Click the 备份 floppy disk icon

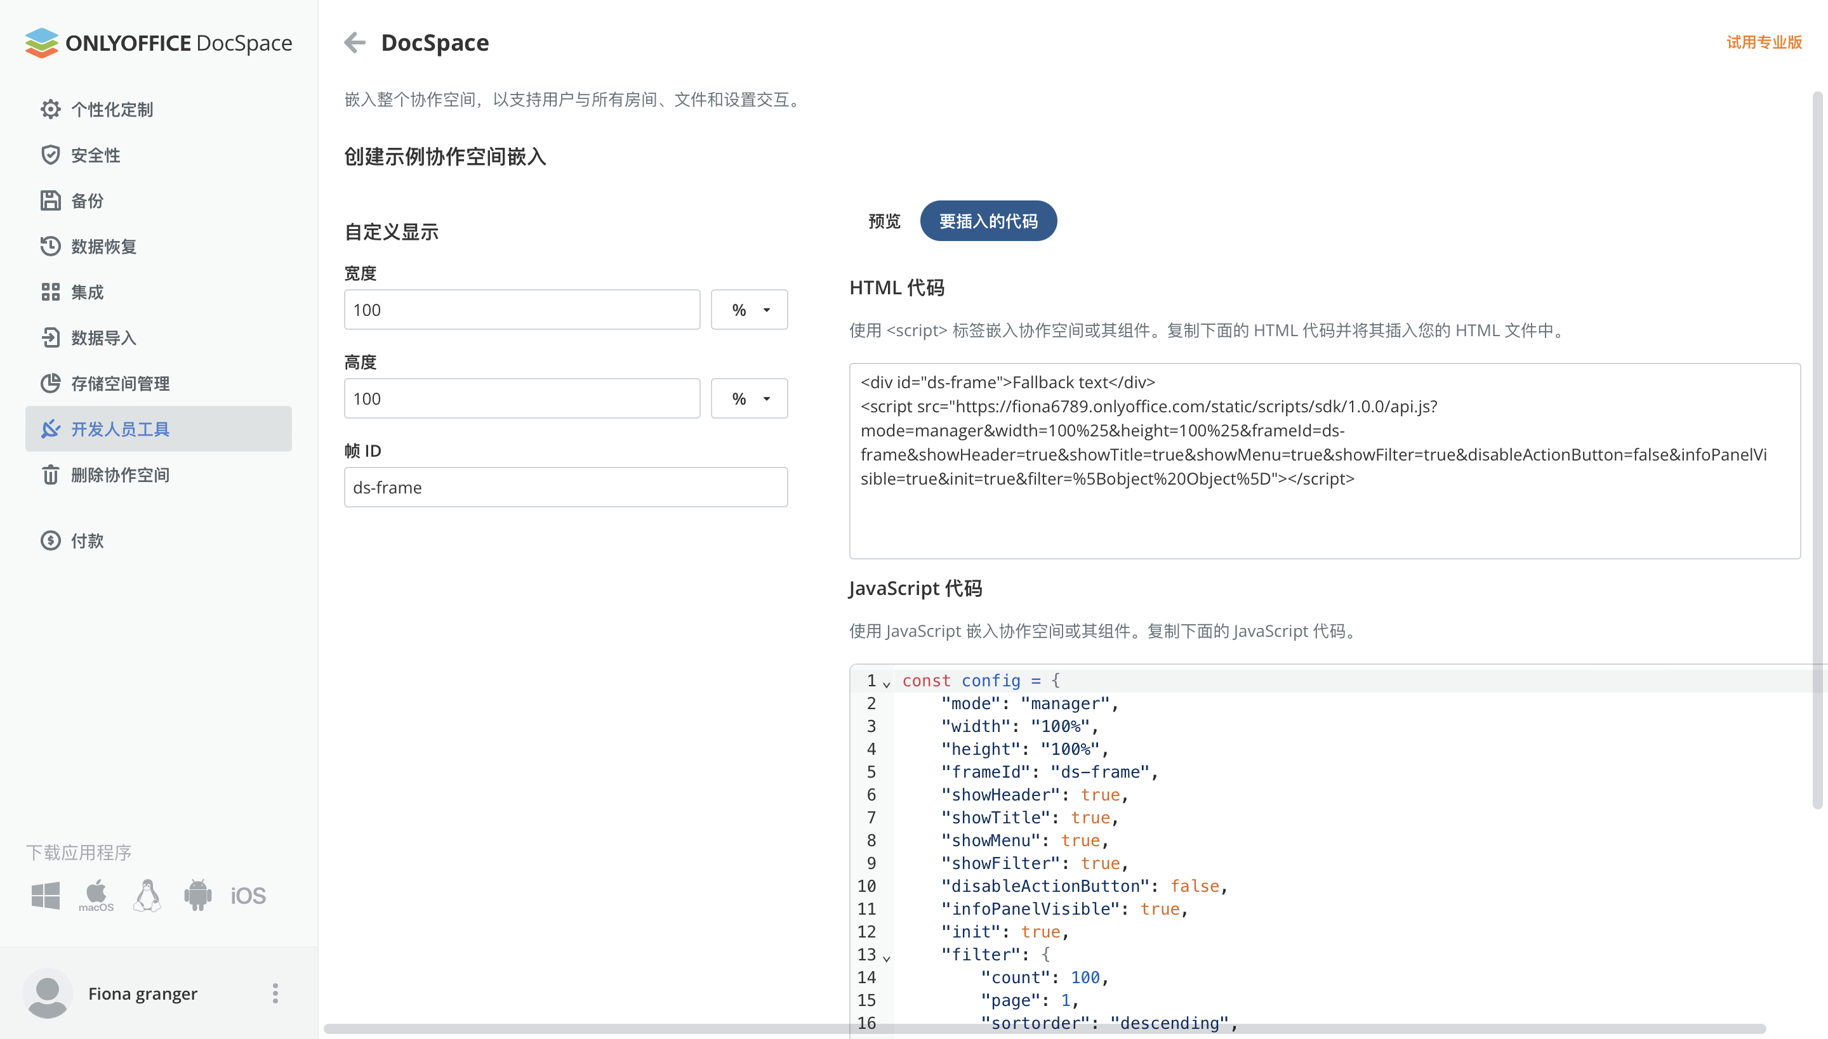click(x=50, y=200)
